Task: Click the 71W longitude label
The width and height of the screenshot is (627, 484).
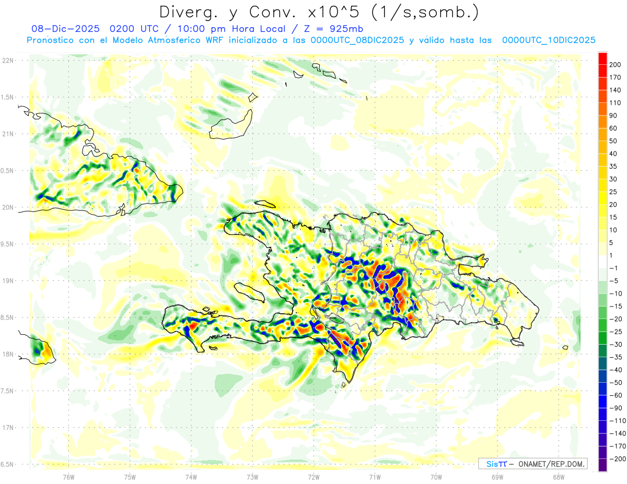Action: (x=375, y=477)
